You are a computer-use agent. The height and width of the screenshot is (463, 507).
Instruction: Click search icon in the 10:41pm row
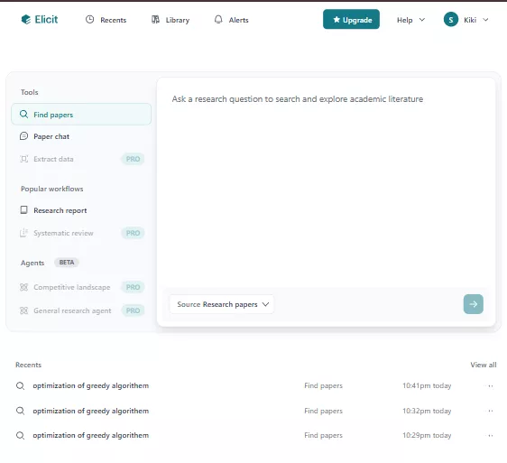tap(21, 386)
